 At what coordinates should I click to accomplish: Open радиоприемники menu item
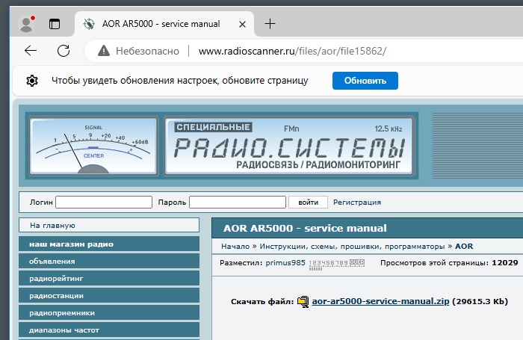(109, 313)
